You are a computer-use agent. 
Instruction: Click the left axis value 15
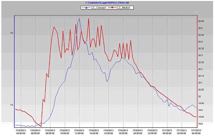(12, 105)
